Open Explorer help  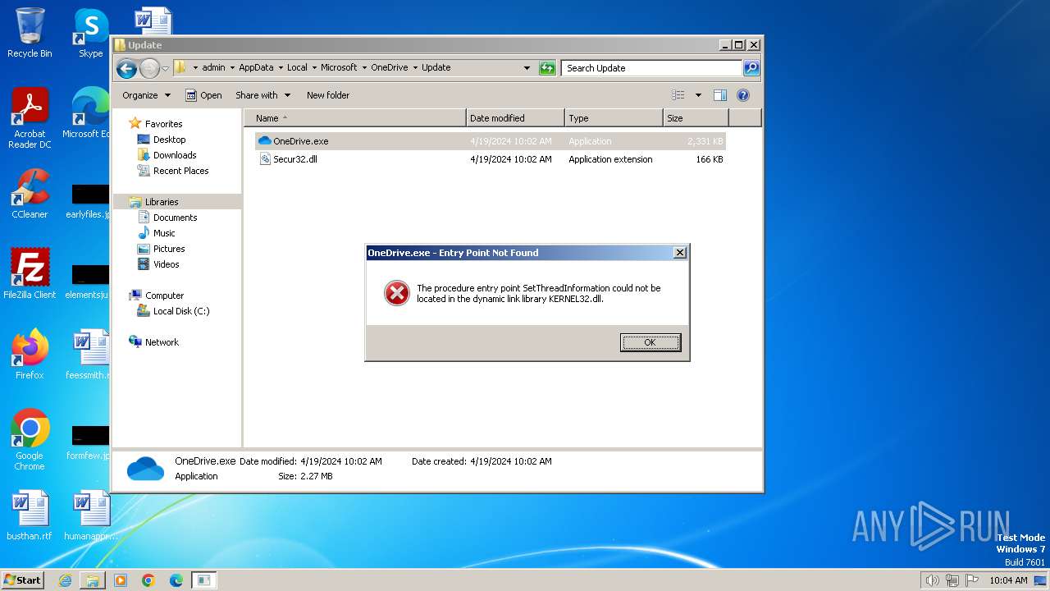pyautogui.click(x=743, y=95)
